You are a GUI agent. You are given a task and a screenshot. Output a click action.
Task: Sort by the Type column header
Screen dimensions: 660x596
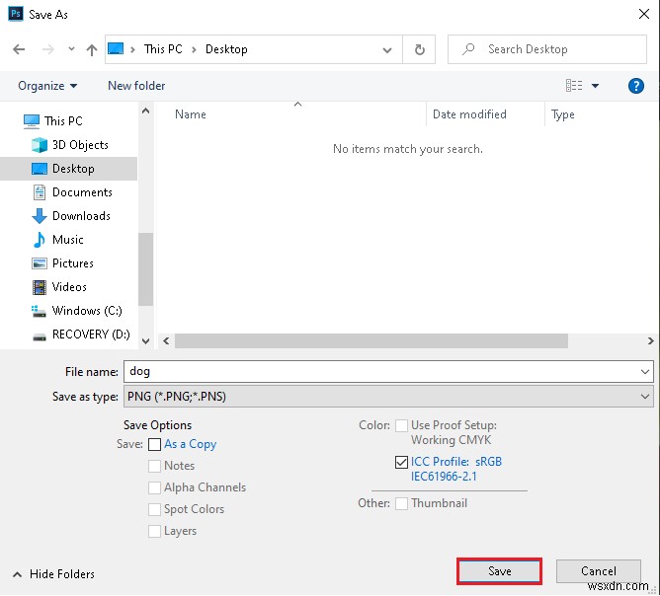[562, 114]
